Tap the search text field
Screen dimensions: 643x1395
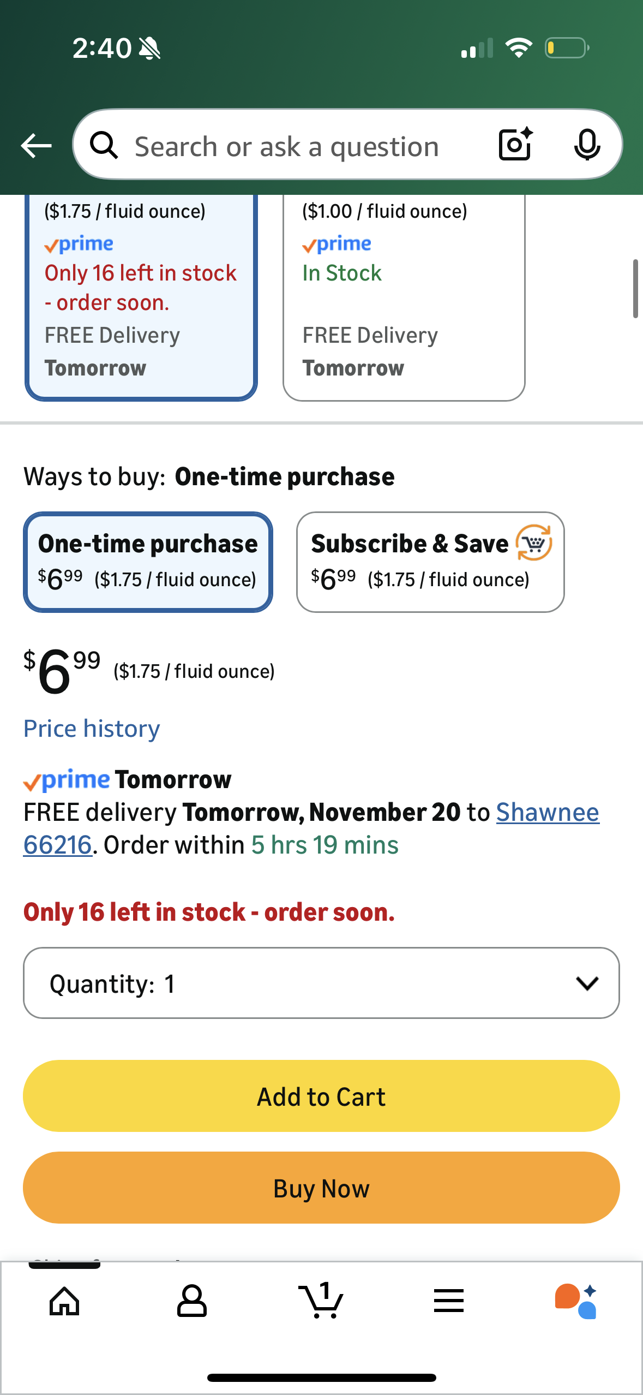click(287, 146)
